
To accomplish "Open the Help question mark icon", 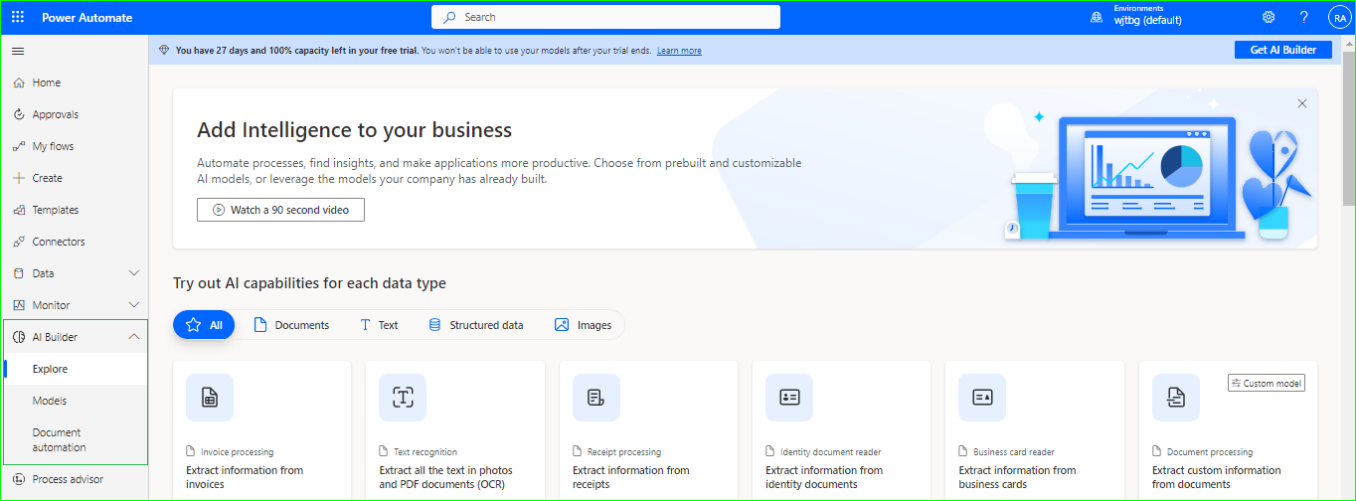I will click(x=1304, y=17).
